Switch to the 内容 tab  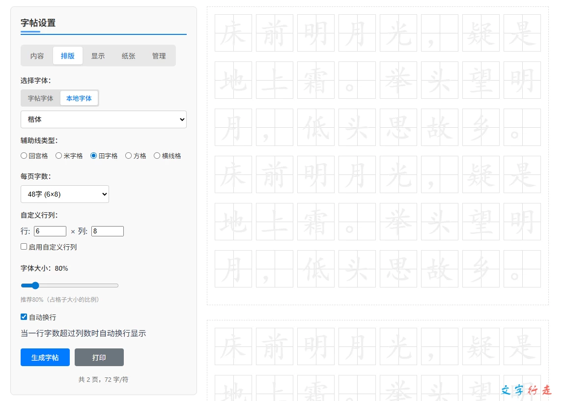[x=36, y=56]
